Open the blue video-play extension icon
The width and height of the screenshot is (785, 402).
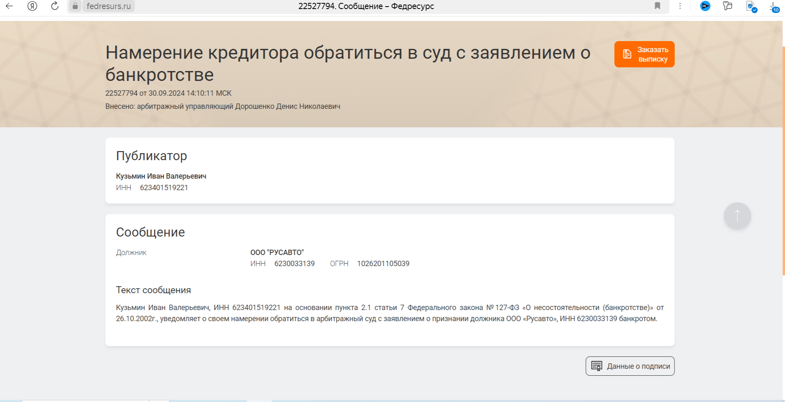pos(705,6)
